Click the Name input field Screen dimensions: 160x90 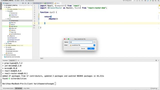(x=81, y=42)
